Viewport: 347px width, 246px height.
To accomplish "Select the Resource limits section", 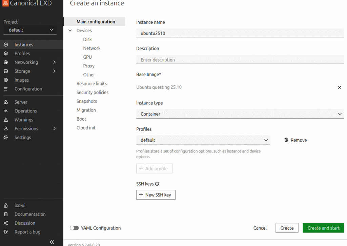I will (91, 84).
